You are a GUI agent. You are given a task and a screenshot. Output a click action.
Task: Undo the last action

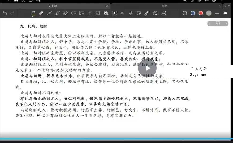pyautogui.click(x=5, y=13)
